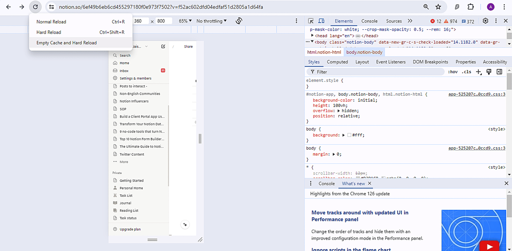
Task: Bookmark this page with the star icon
Action: click(438, 7)
